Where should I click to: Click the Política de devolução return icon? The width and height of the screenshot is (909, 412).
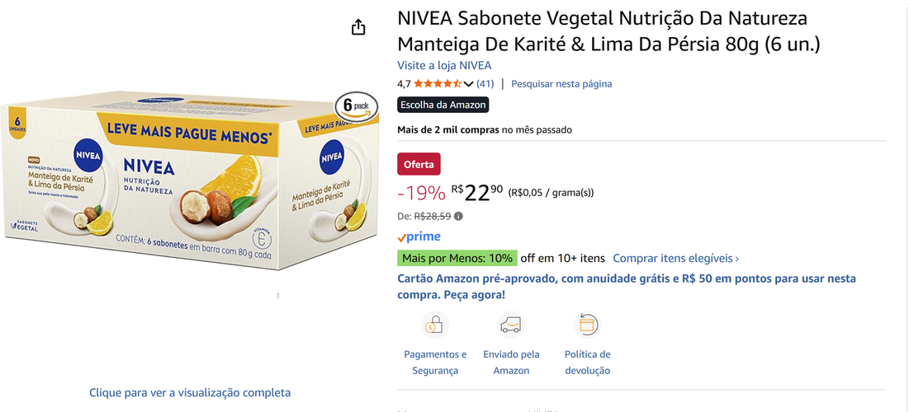[587, 325]
